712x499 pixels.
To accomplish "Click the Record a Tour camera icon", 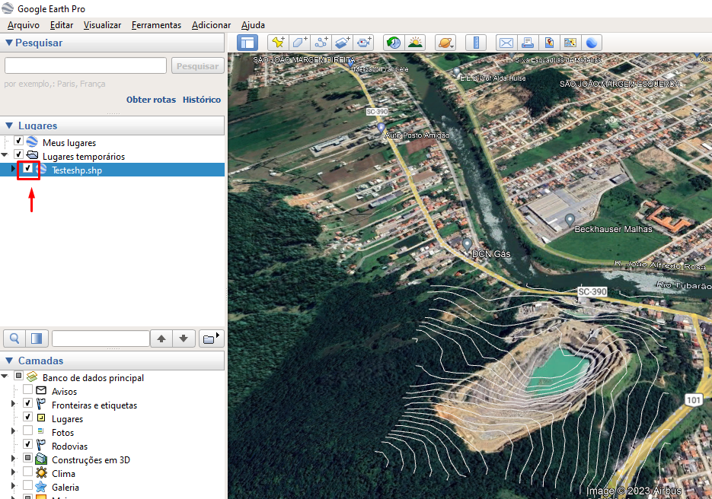I will pos(363,43).
